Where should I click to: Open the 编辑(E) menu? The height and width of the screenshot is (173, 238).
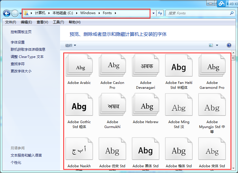coord(26,22)
